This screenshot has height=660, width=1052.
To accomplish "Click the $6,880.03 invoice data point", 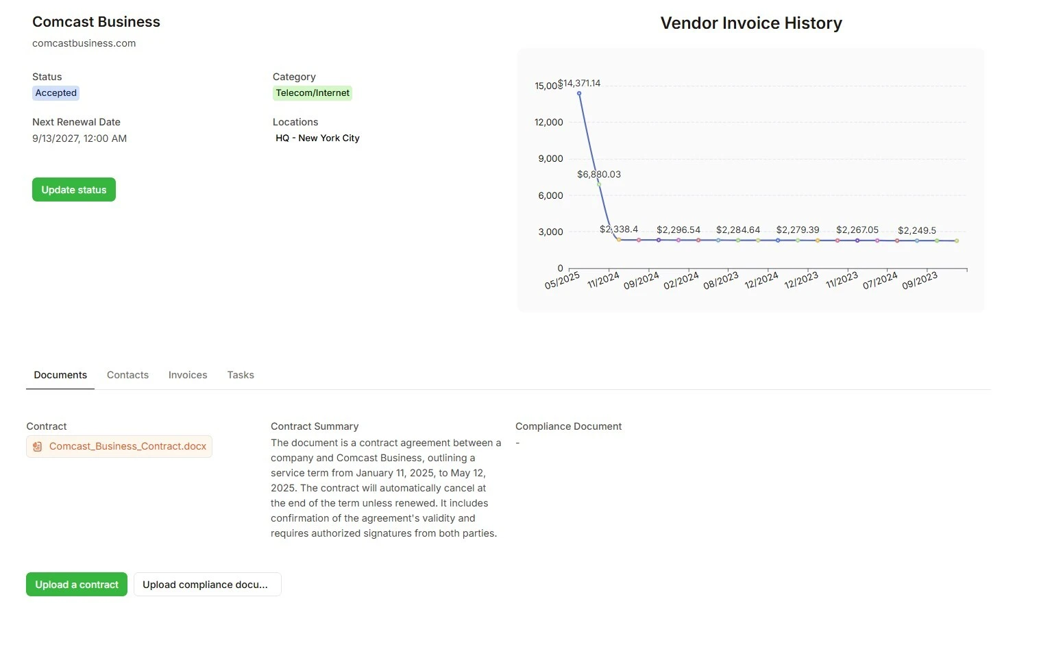I will [599, 184].
